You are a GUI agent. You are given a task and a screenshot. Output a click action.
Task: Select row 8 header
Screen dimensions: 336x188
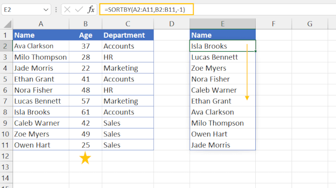click(6, 112)
